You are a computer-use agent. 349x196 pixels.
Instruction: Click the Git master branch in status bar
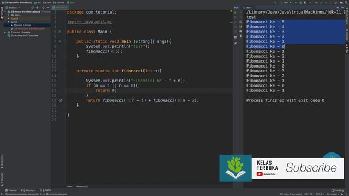333,194
